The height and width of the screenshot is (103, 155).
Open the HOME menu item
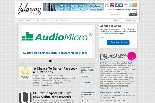click(x=21, y=20)
